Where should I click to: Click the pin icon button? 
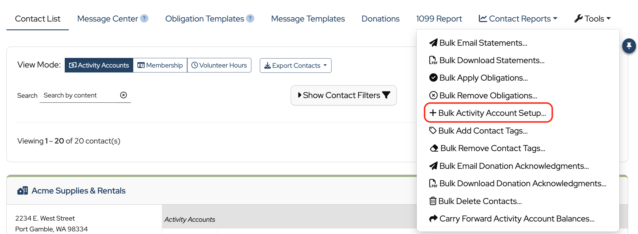pos(629,46)
